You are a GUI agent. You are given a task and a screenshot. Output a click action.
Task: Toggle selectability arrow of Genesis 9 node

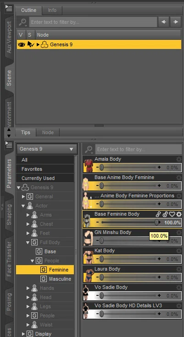[x=31, y=44]
